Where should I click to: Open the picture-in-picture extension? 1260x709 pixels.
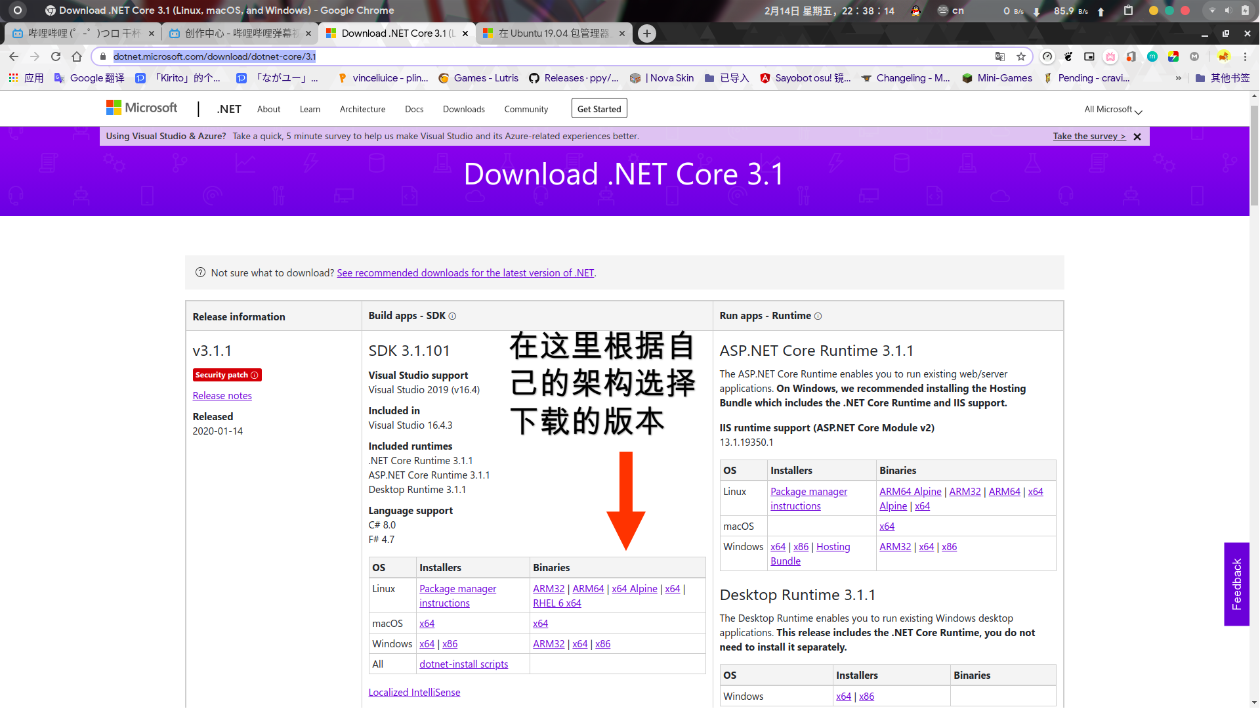pos(1089,56)
